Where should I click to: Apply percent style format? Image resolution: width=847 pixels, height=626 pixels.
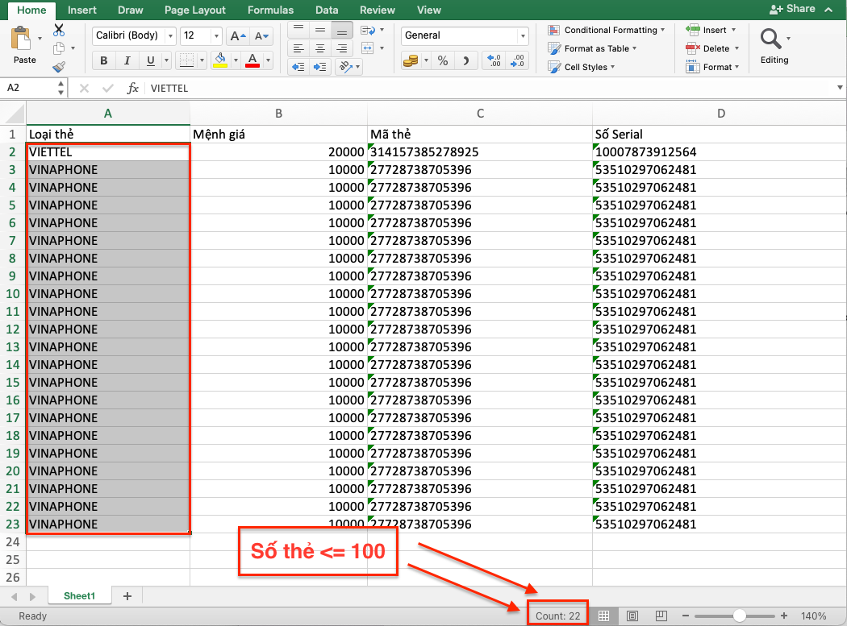point(443,60)
